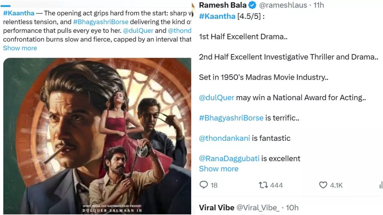
Task: Open the #BhagyashriBorse hashtag in left tweet
Action: pyautogui.click(x=101, y=22)
